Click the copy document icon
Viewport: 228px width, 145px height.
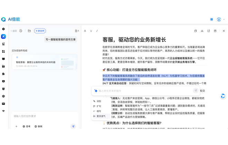[196, 31]
